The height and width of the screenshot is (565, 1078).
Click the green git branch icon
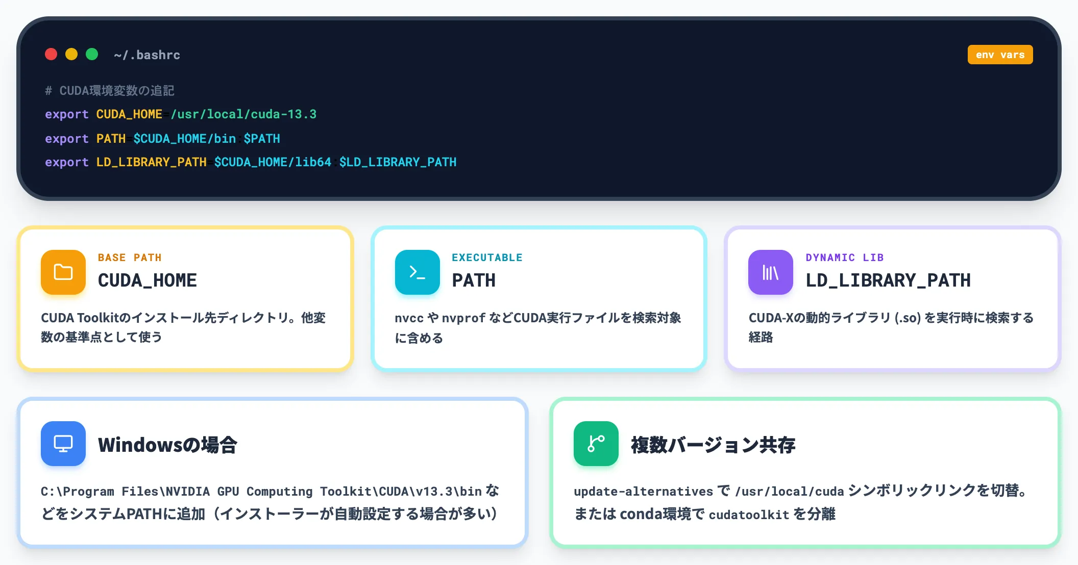coord(596,444)
